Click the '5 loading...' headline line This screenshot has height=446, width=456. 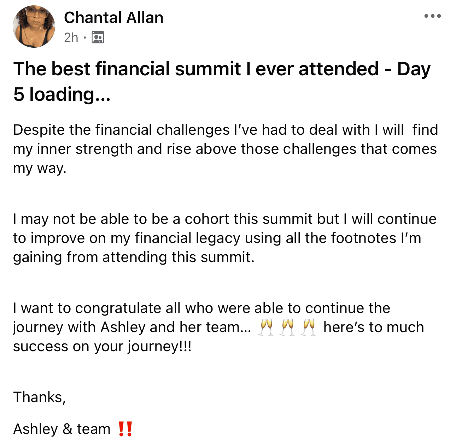coord(62,94)
